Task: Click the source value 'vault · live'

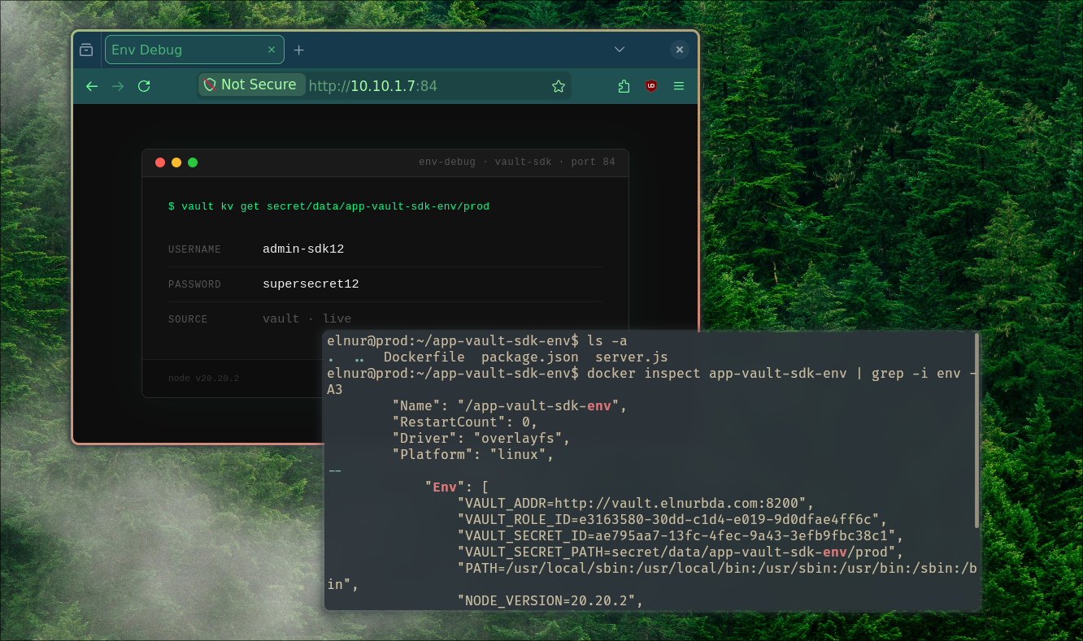Action: [307, 319]
